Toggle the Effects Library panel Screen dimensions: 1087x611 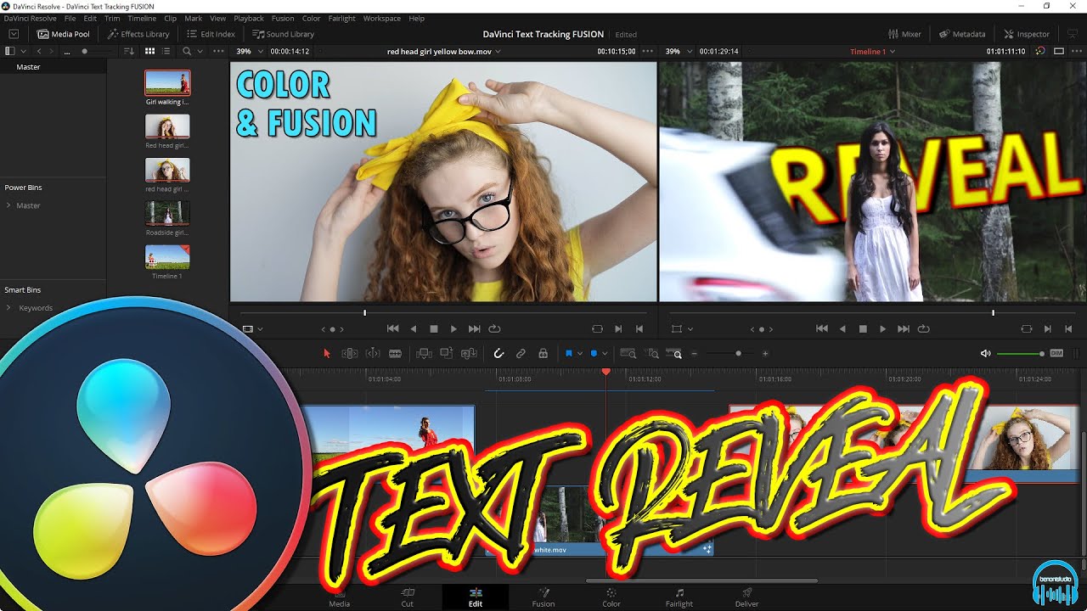(138, 34)
